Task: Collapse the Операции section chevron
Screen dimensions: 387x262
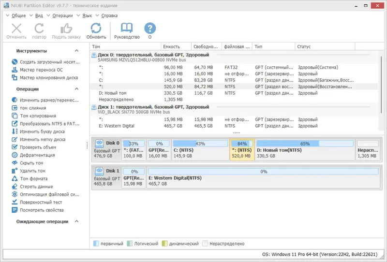Action: click(76, 89)
